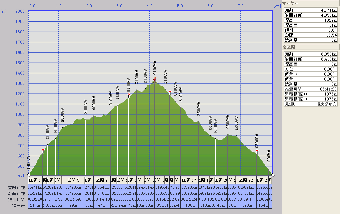Select the summit cursor marker under AA0015

[155, 80]
